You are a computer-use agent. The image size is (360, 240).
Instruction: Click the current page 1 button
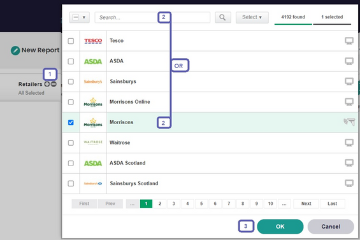point(146,204)
